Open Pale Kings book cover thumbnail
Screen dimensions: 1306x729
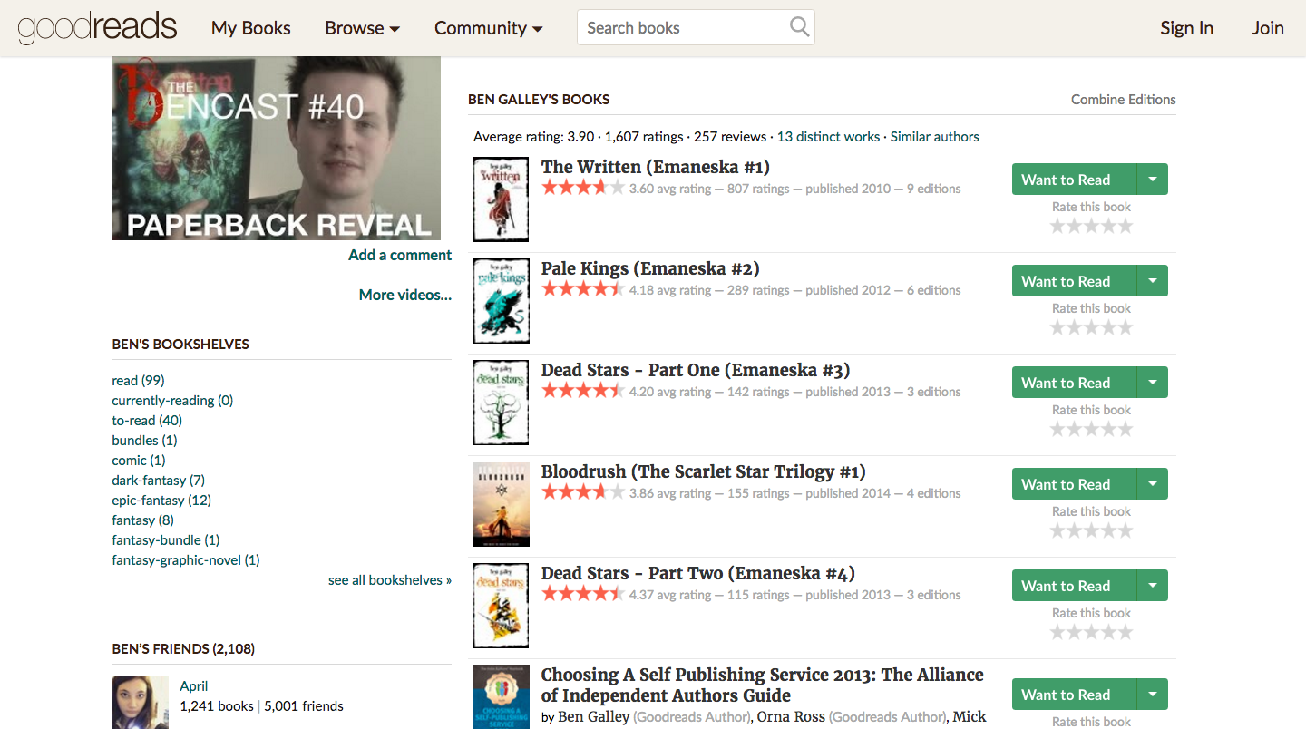501,301
